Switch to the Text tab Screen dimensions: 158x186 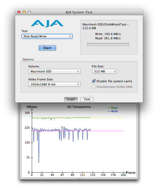click(x=87, y=99)
